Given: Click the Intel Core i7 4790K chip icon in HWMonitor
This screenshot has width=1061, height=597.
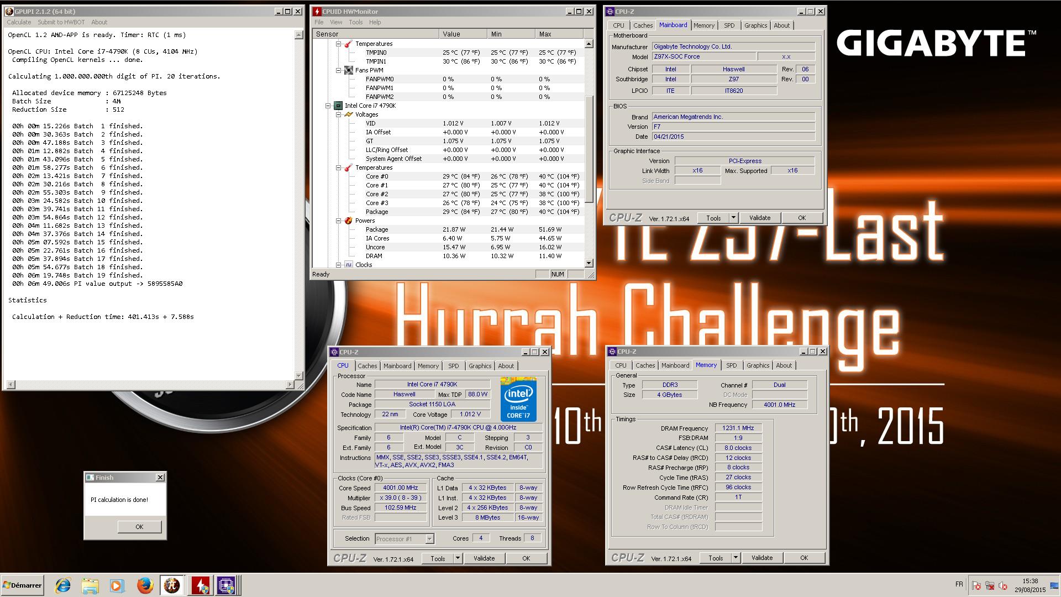Looking at the screenshot, I should [338, 106].
